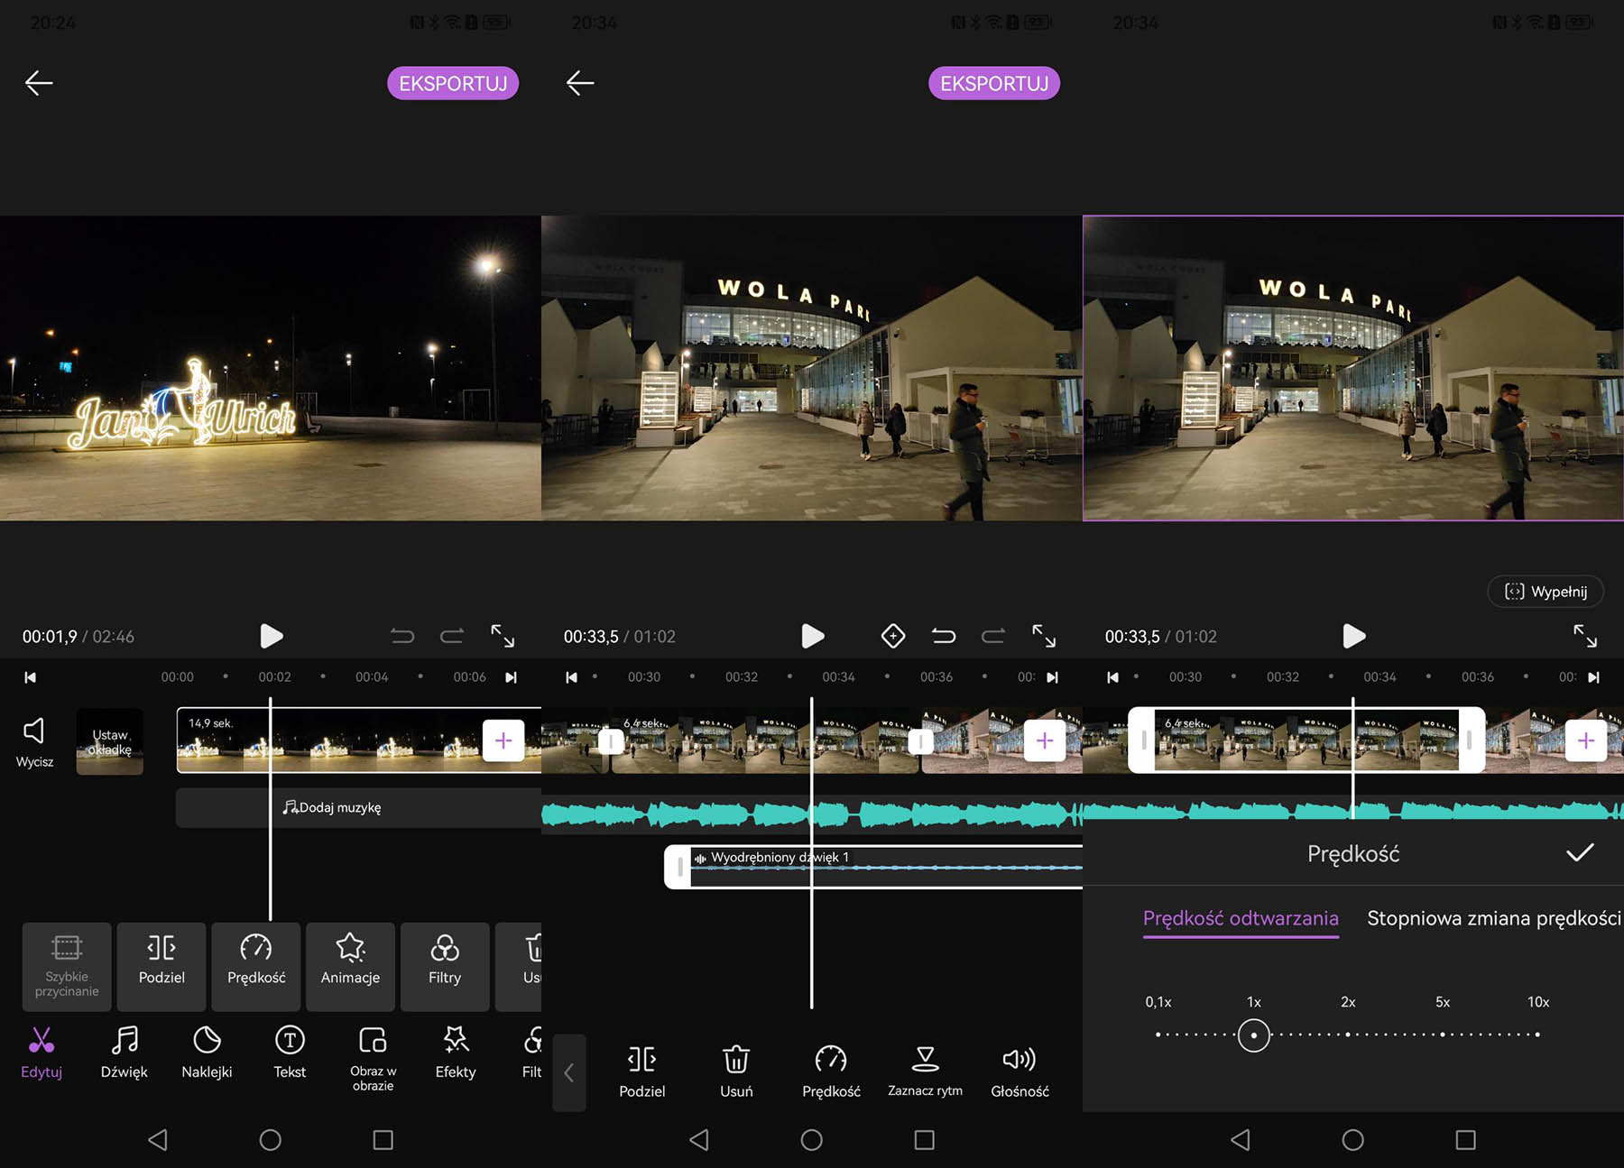Switch to Stopniowa zmiana prędkości tab

pos(1494,918)
